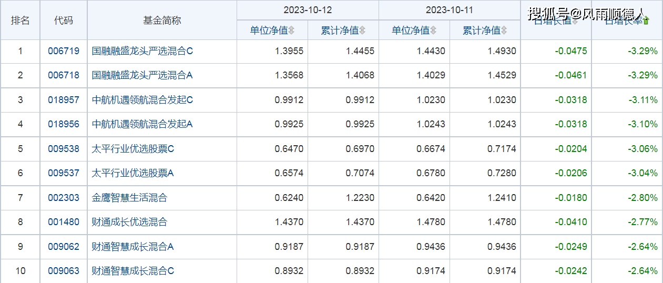Open 国融融盛龙头严选混合A fund page
This screenshot has height=283, width=663.
142,75
